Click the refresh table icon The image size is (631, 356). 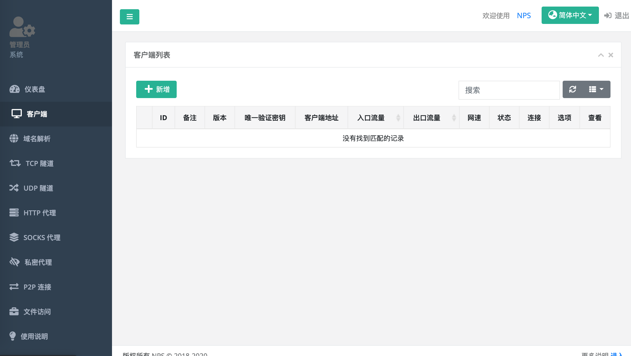pyautogui.click(x=572, y=89)
